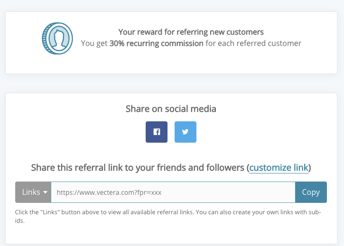The image size is (344, 246).
Task: Click the "for each referred customer" text
Action: [253, 44]
